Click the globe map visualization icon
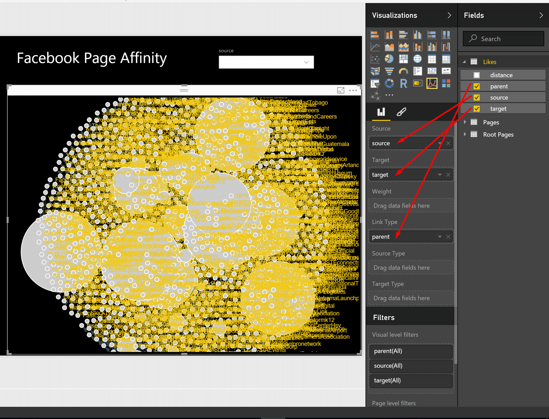Image resolution: width=549 pixels, height=419 pixels. tap(418, 59)
